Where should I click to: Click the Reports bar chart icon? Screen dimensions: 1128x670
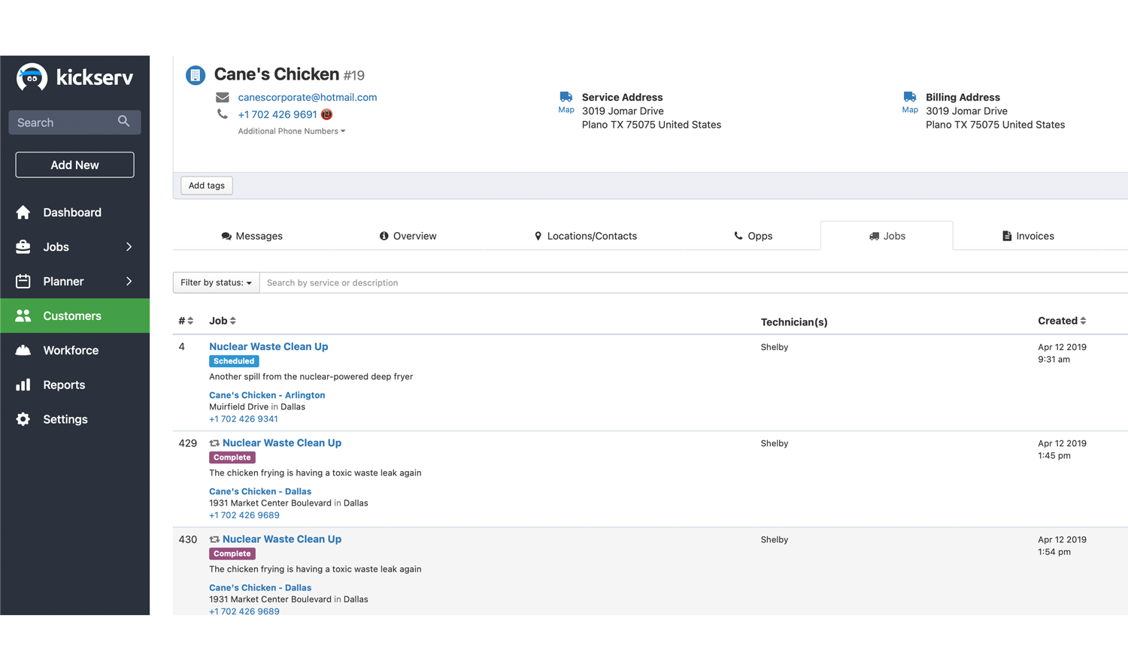(x=23, y=385)
